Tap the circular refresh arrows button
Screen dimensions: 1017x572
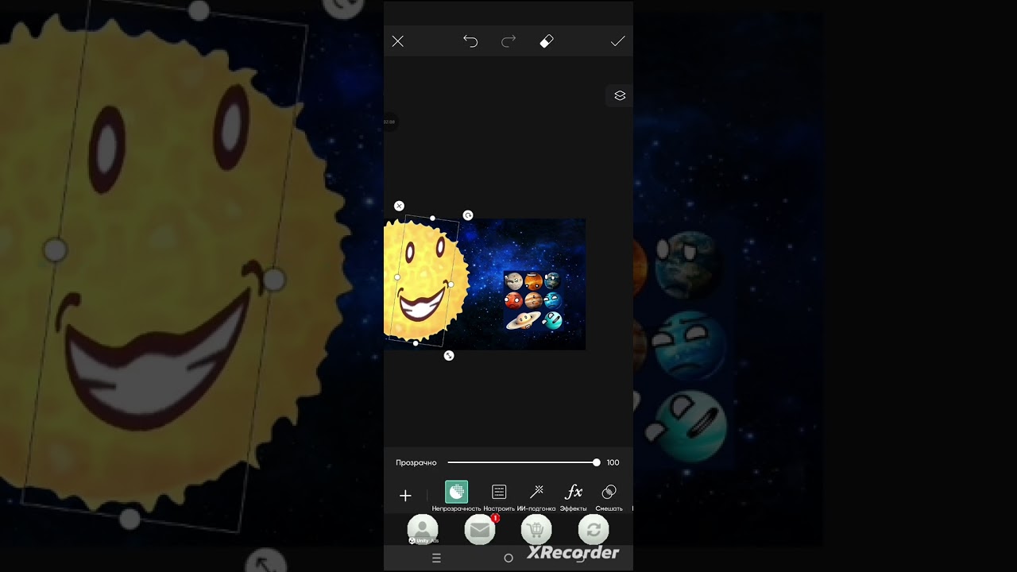pyautogui.click(x=594, y=530)
